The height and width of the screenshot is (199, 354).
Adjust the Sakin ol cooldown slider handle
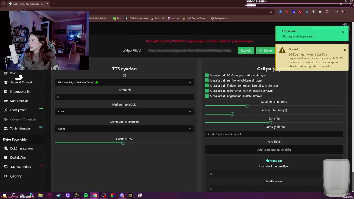232,114
